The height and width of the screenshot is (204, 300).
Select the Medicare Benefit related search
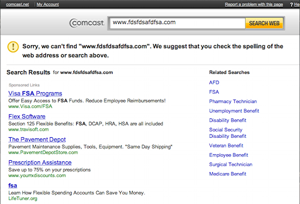pos(228,174)
